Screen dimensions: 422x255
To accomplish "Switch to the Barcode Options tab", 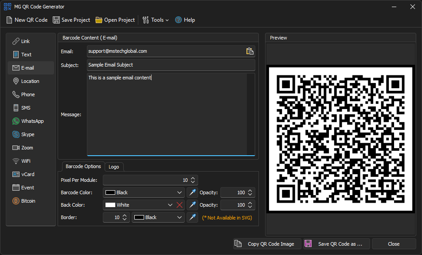I will 83,166.
